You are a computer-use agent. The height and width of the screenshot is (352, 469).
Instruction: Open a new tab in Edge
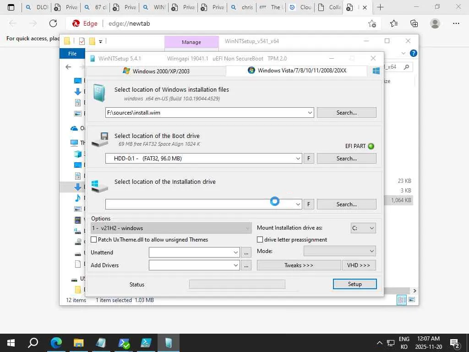pyautogui.click(x=380, y=7)
